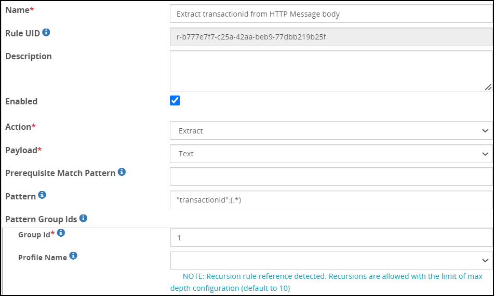Viewport: 494px width, 296px height.
Task: Click the Pattern Group Ids label
Action: 41,219
